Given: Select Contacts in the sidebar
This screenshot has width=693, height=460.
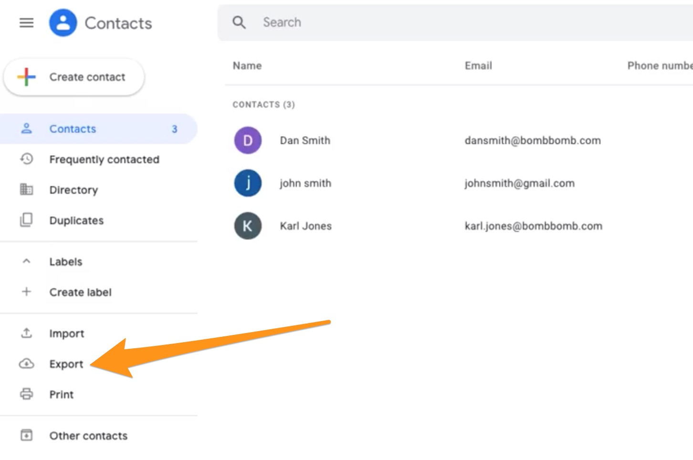Looking at the screenshot, I should click(98, 129).
